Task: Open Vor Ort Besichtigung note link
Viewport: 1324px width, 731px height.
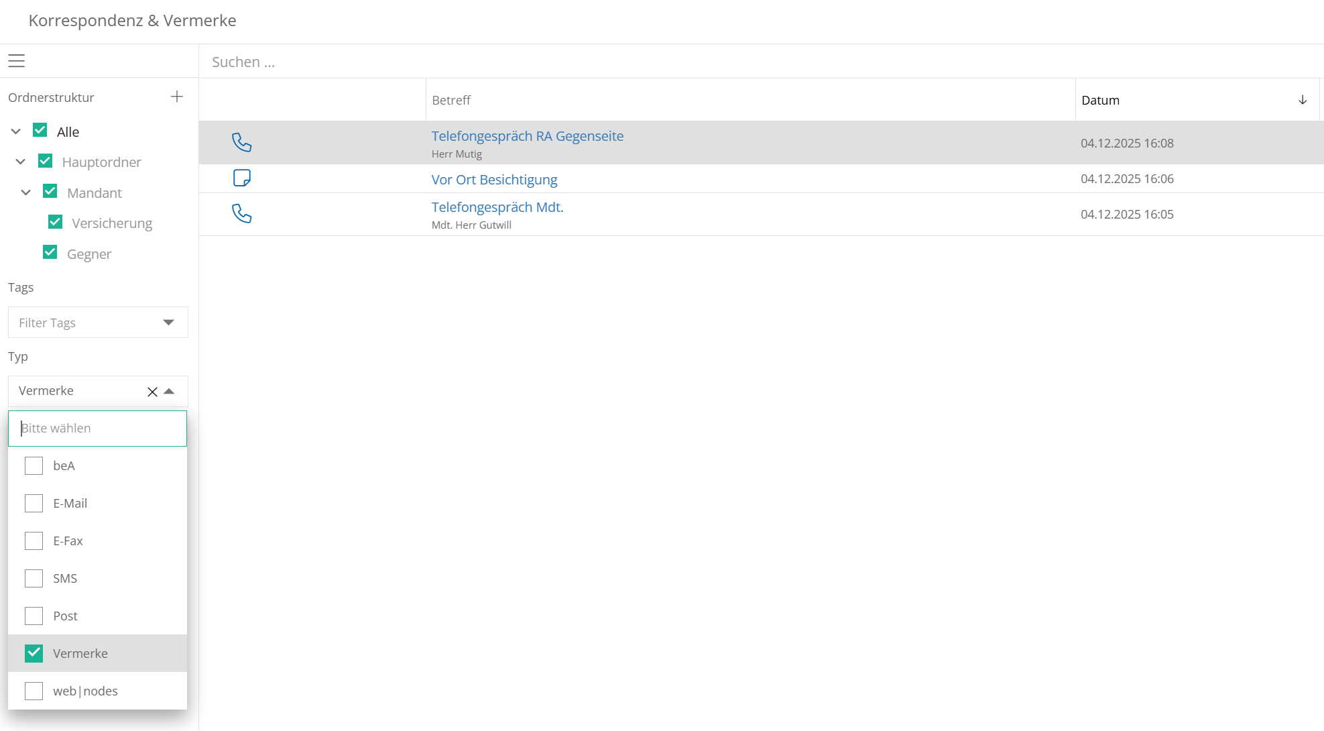Action: (494, 180)
